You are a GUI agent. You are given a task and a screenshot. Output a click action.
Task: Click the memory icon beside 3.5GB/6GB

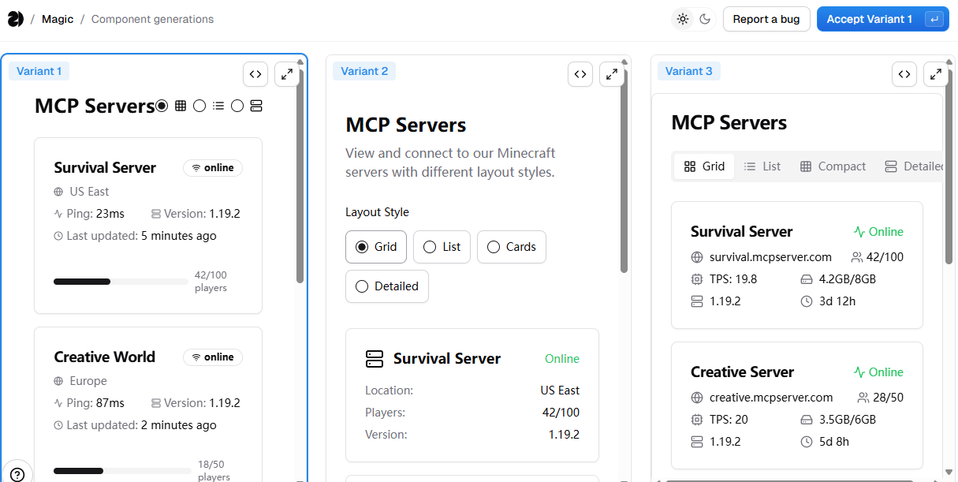pyautogui.click(x=807, y=420)
